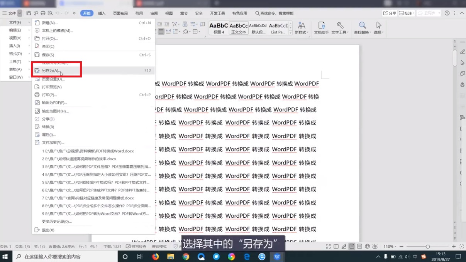Screen dimensions: 466x262
Task: Click the zoom slider handle
Action: click(x=427, y=247)
